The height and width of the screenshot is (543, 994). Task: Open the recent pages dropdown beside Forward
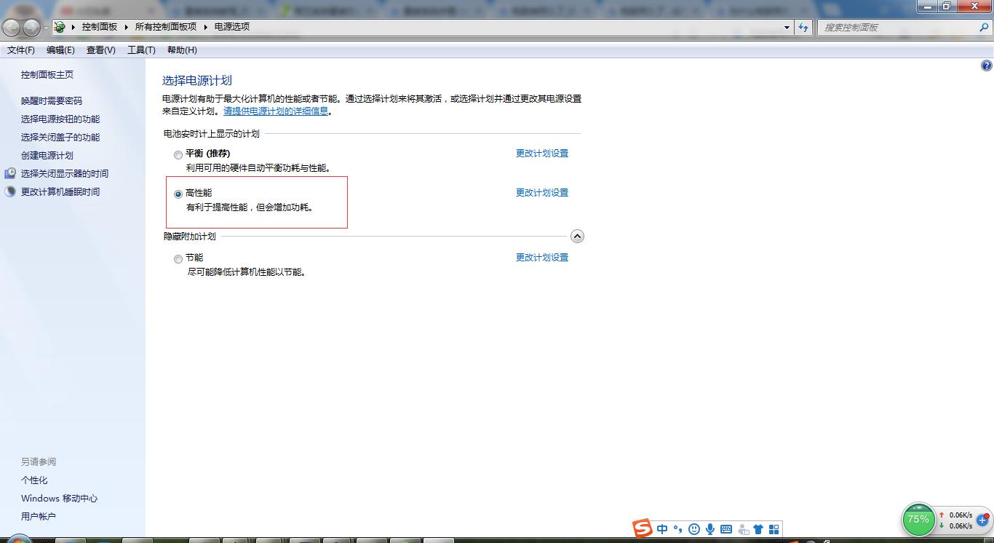tap(47, 28)
